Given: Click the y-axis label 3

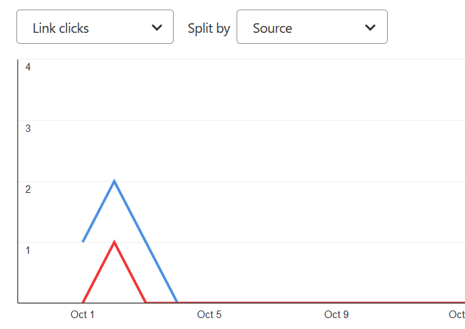Looking at the screenshot, I should [28, 128].
